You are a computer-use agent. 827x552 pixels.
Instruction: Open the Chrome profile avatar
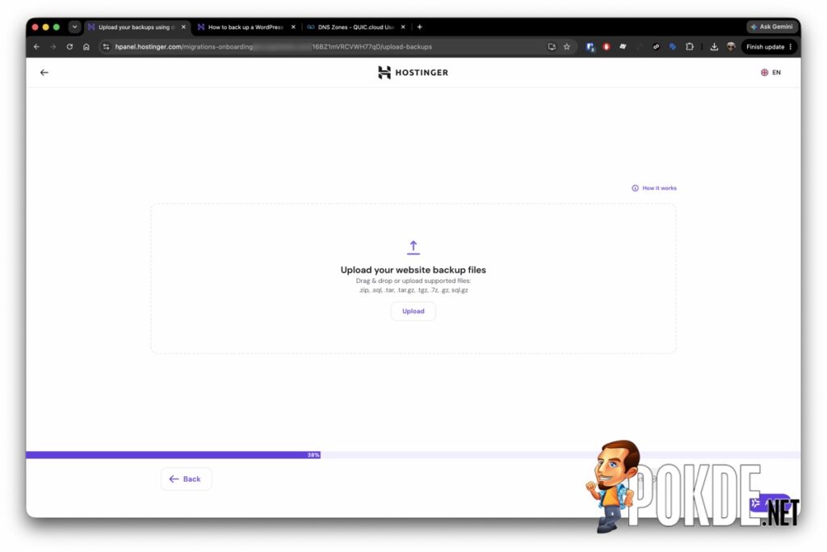coord(731,46)
